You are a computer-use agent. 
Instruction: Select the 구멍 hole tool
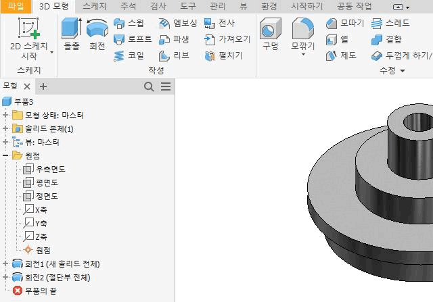pos(271,34)
